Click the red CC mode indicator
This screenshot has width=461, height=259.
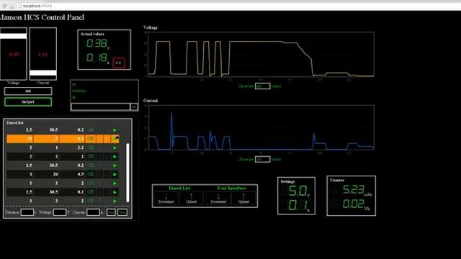tap(118, 63)
